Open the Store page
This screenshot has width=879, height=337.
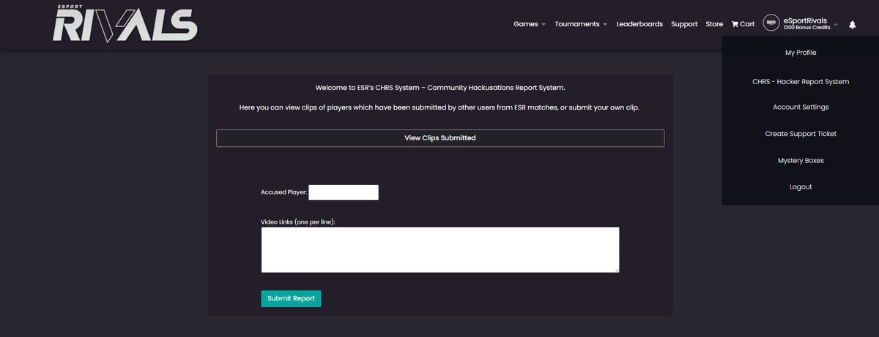714,24
